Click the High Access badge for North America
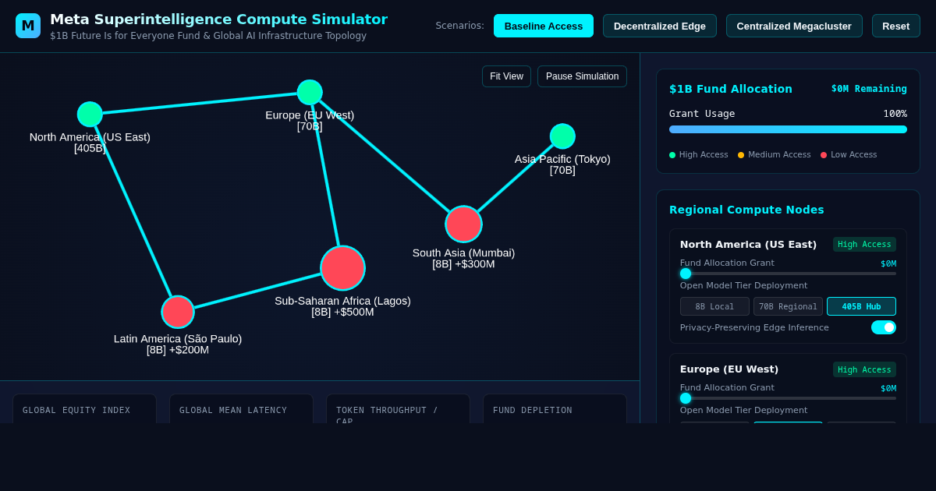The height and width of the screenshot is (491, 936). [x=864, y=245]
